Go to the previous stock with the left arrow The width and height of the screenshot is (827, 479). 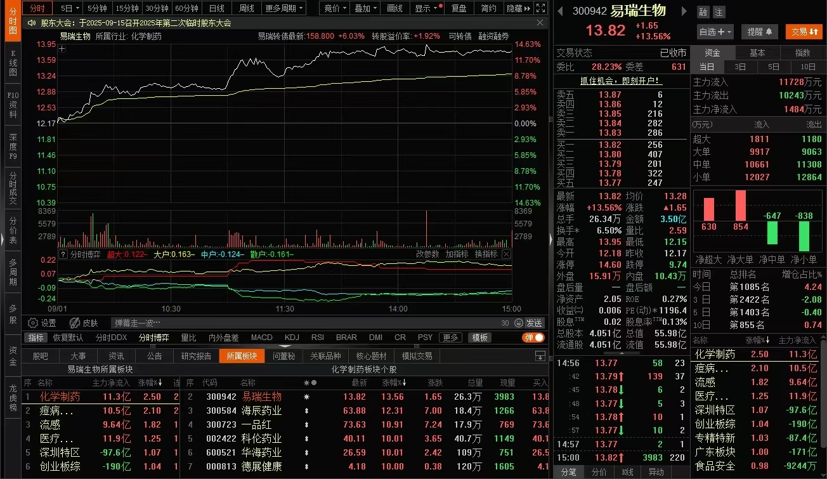click(x=561, y=11)
